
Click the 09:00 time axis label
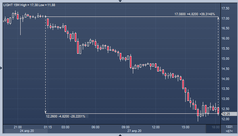coord(125,127)
